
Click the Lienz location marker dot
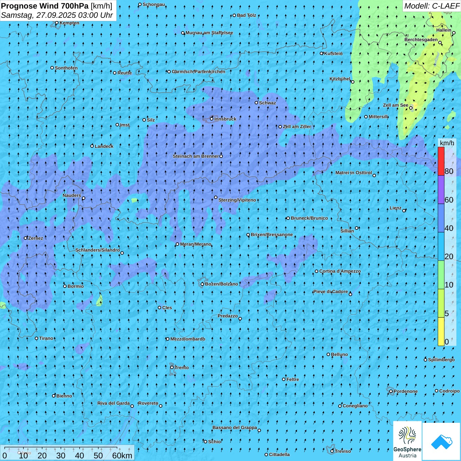click(404, 211)
